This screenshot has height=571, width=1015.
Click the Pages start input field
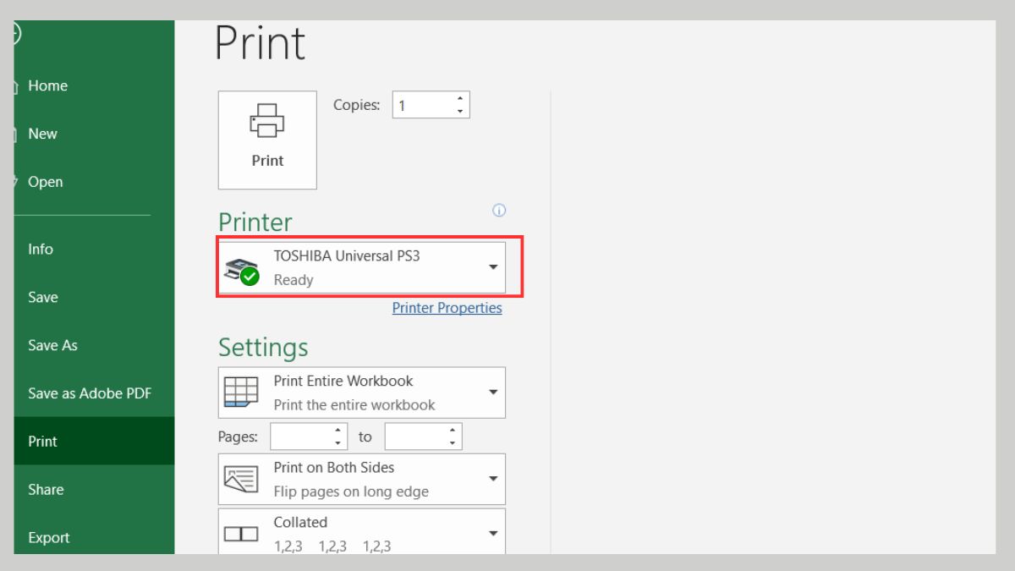pyautogui.click(x=300, y=436)
